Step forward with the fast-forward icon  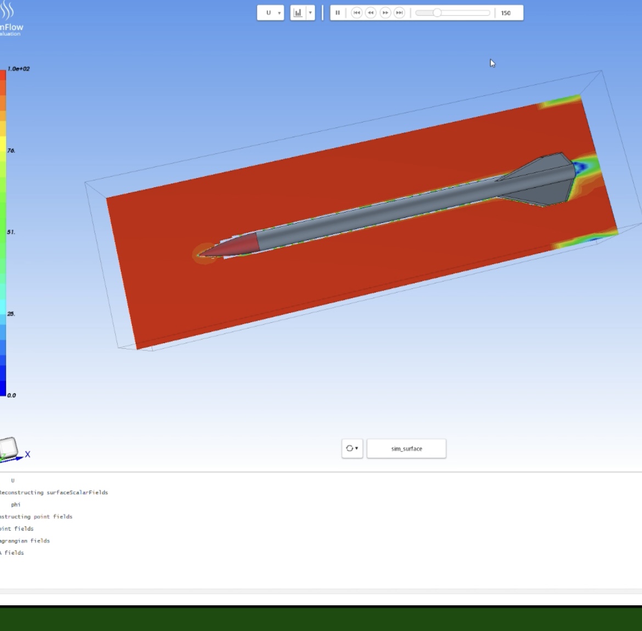385,13
